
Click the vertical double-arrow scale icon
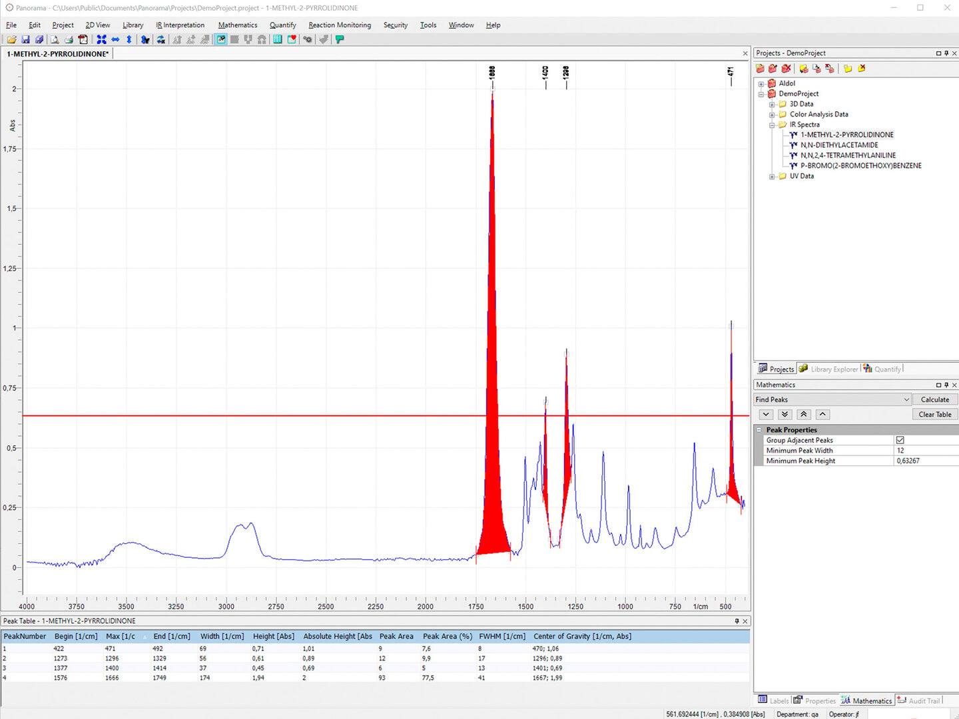[129, 40]
